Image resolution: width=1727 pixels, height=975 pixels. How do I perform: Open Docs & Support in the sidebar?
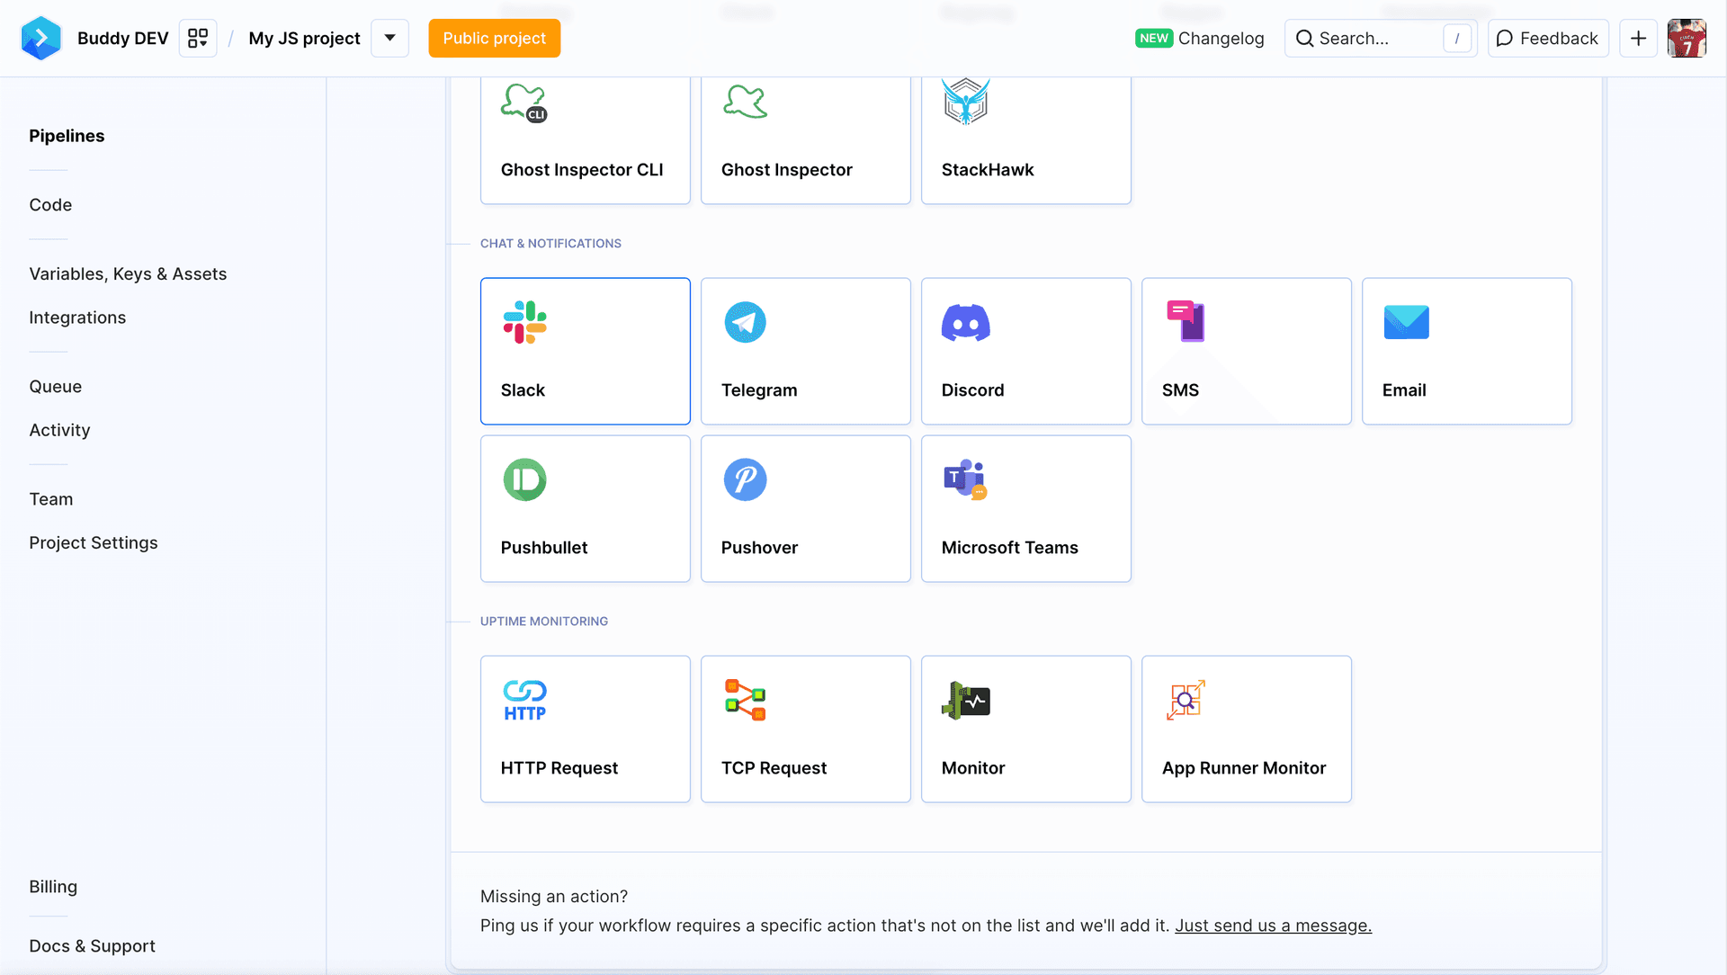[92, 946]
